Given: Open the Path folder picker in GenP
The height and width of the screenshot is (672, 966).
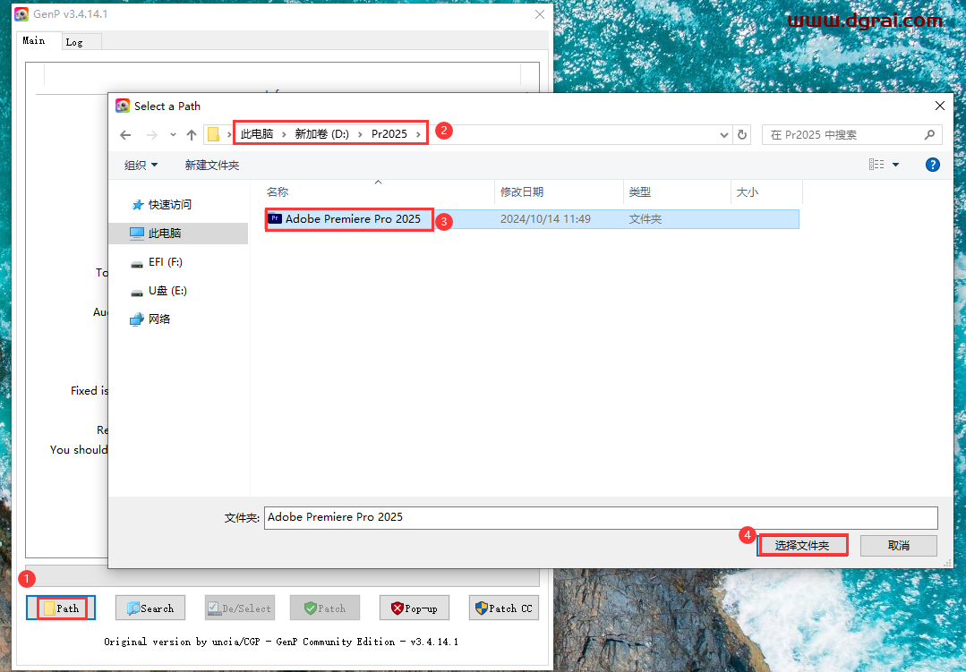Looking at the screenshot, I should click(x=60, y=608).
